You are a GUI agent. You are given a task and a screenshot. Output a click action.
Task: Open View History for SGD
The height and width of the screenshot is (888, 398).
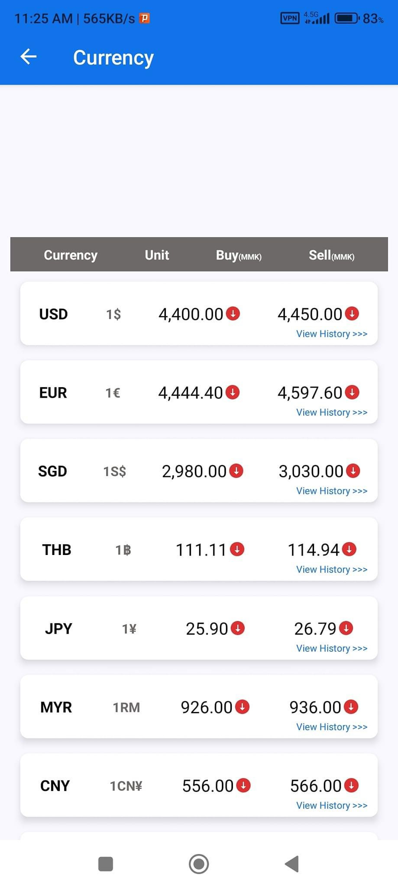[x=332, y=491]
